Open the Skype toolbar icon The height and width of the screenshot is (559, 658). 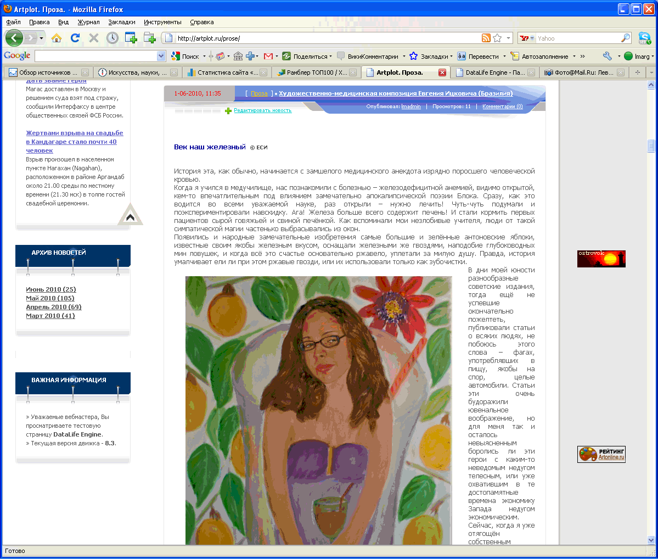645,38
